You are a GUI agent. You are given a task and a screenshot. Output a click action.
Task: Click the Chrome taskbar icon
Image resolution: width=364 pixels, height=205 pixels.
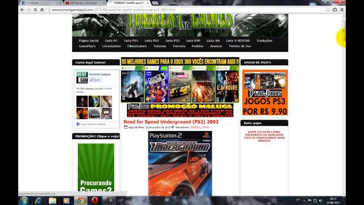click(81, 200)
